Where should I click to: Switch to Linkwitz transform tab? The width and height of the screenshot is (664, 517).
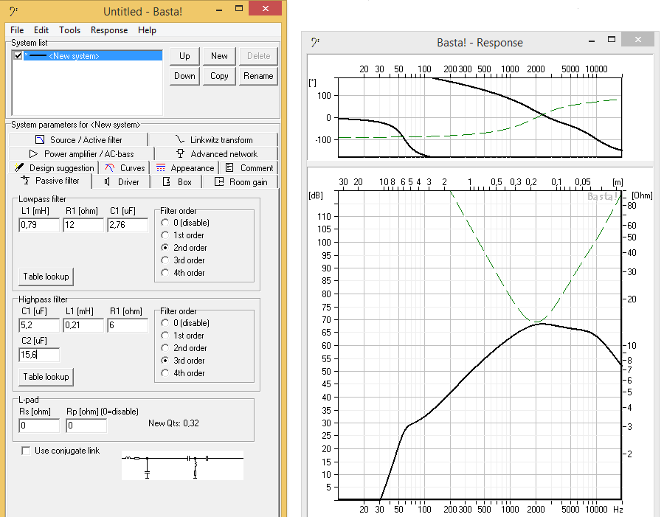[213, 139]
